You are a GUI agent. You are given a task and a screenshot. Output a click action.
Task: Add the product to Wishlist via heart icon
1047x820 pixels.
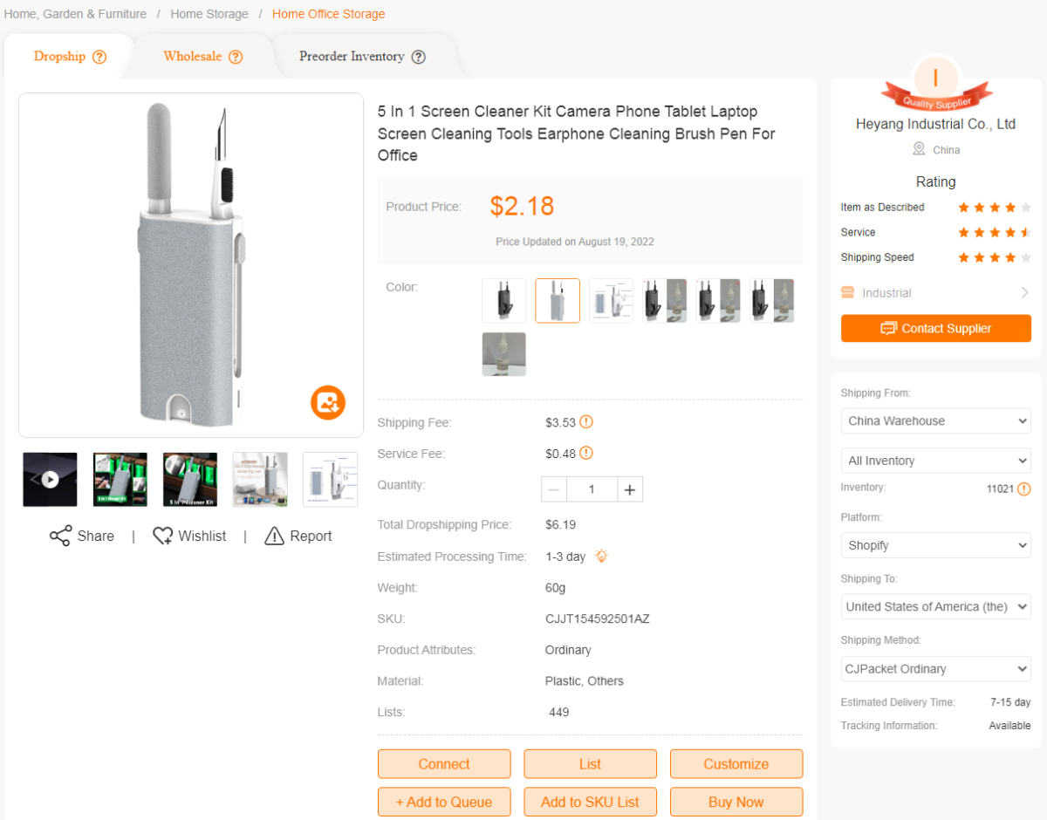(162, 536)
